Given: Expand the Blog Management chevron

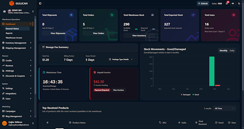Looking at the screenshot, I should 30,116.
